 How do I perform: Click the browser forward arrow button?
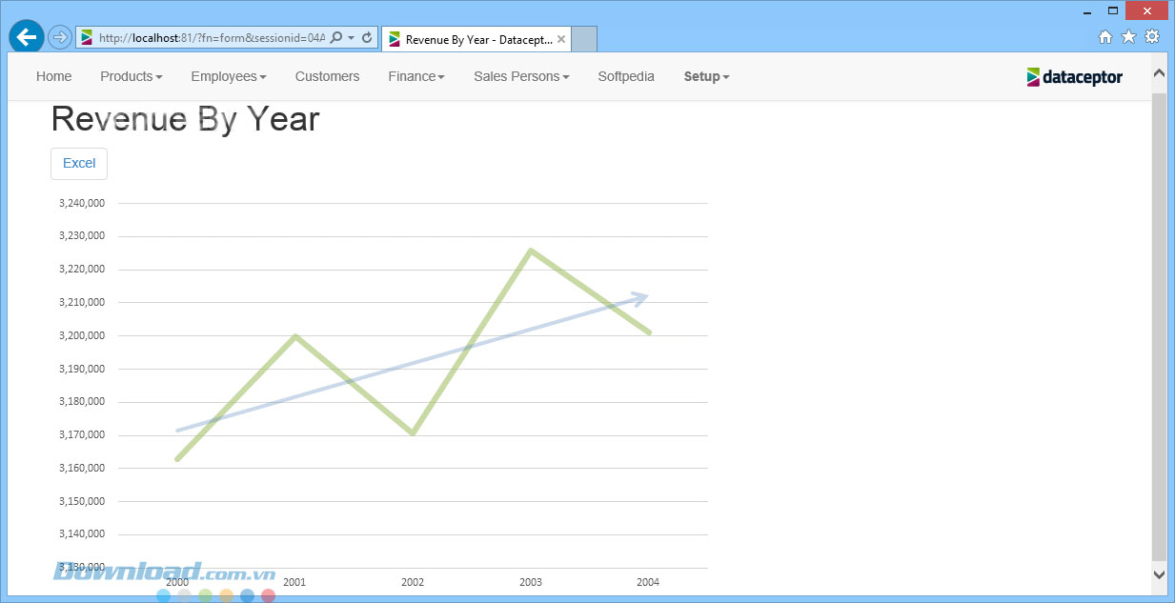click(59, 37)
